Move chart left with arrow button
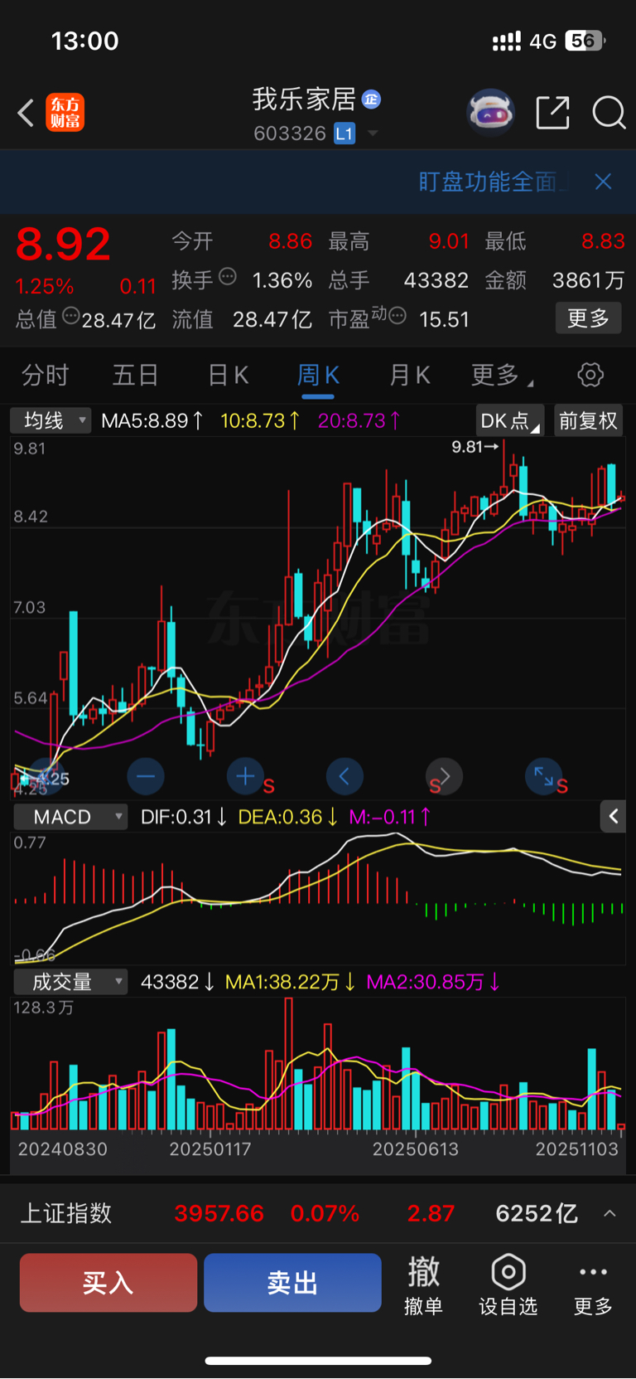 coord(344,777)
